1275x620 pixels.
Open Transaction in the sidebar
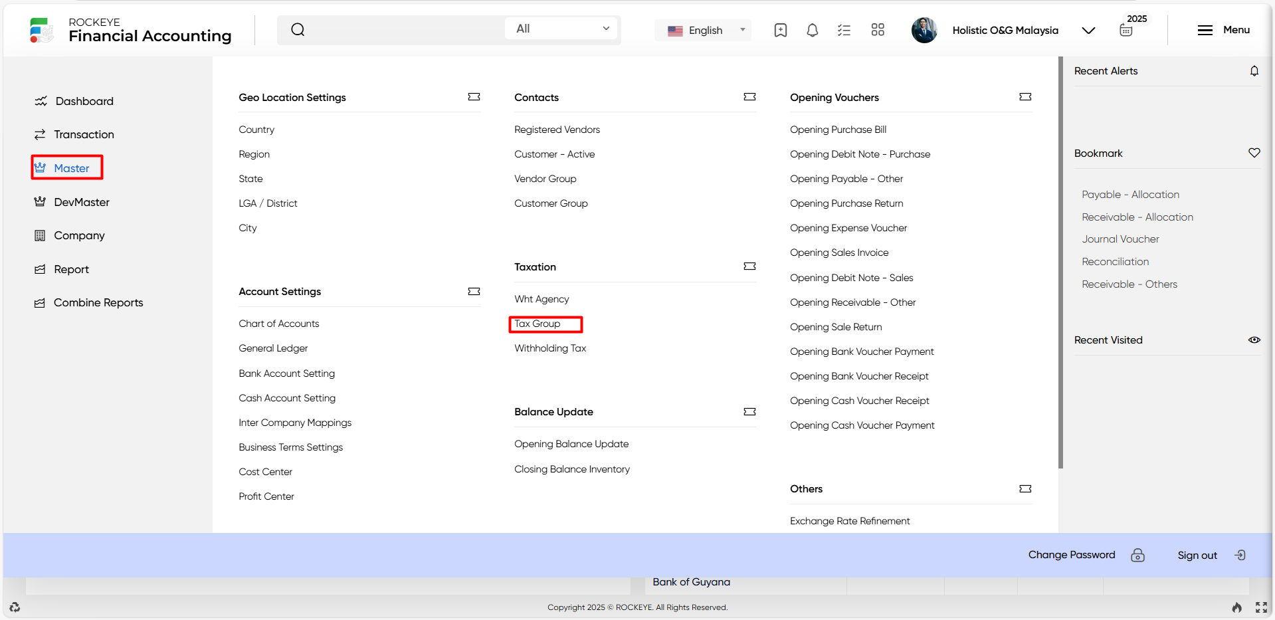(x=74, y=134)
